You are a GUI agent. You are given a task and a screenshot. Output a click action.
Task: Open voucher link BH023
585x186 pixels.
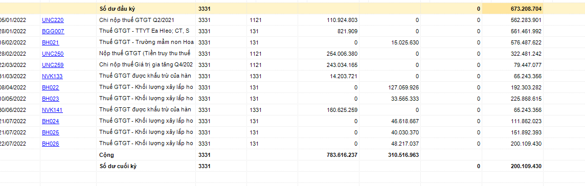pos(50,99)
